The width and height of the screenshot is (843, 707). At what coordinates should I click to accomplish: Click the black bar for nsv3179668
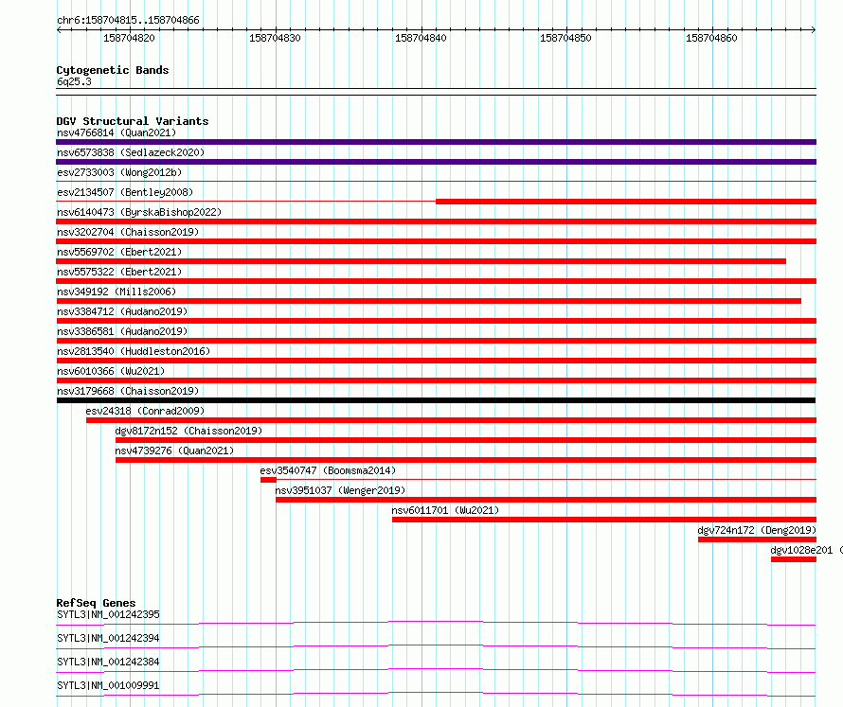436,400
